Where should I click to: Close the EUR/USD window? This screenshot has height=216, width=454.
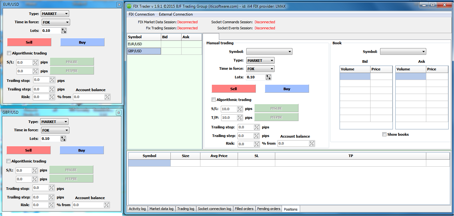tap(119, 4)
